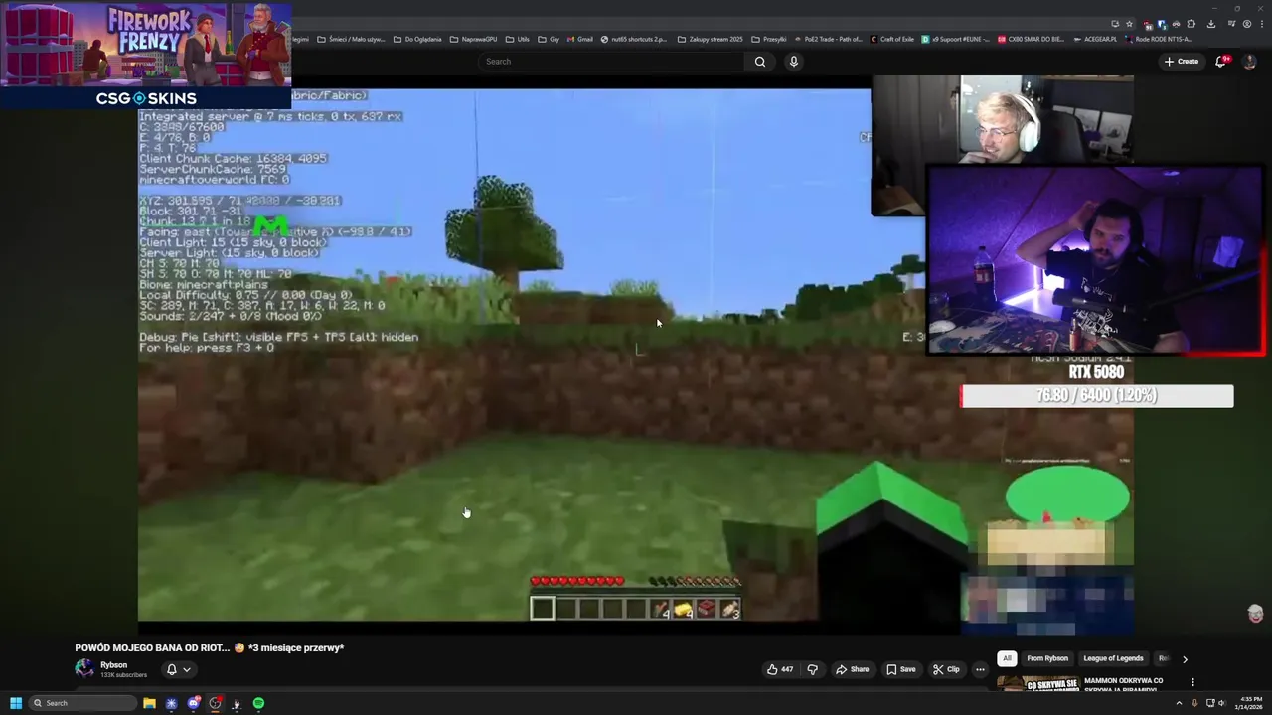This screenshot has height=715, width=1272.
Task: Click the incognito-glasses extension icon
Action: pyautogui.click(x=1176, y=24)
